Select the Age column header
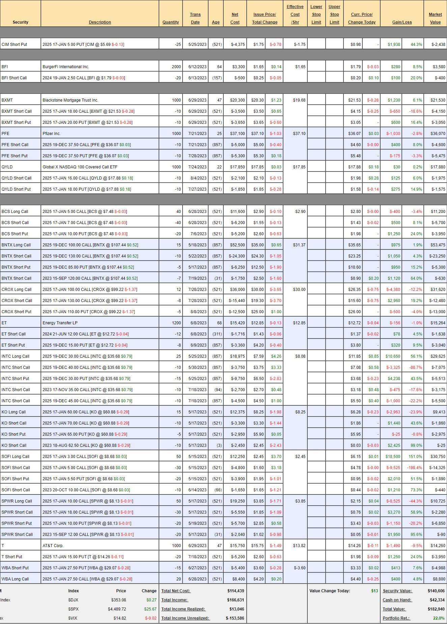The image size is (447, 624). click(216, 22)
